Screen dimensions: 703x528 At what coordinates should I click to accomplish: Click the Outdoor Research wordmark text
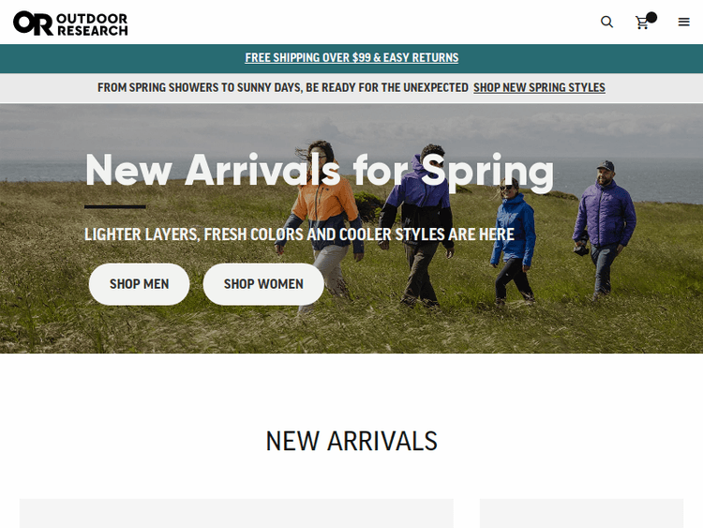(93, 24)
